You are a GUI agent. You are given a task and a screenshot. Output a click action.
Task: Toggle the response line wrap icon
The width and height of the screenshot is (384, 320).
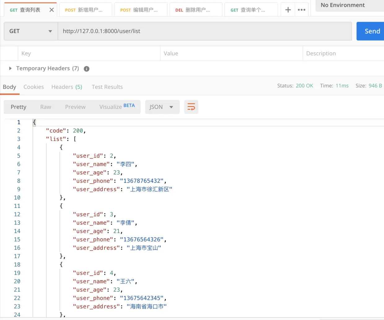[x=191, y=107]
